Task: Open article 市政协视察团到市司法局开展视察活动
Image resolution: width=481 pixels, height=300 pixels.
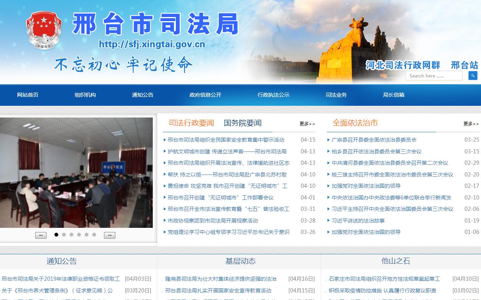Action: 213,221
